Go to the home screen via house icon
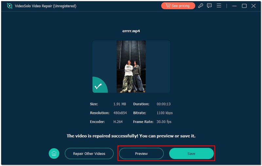 [54, 154]
